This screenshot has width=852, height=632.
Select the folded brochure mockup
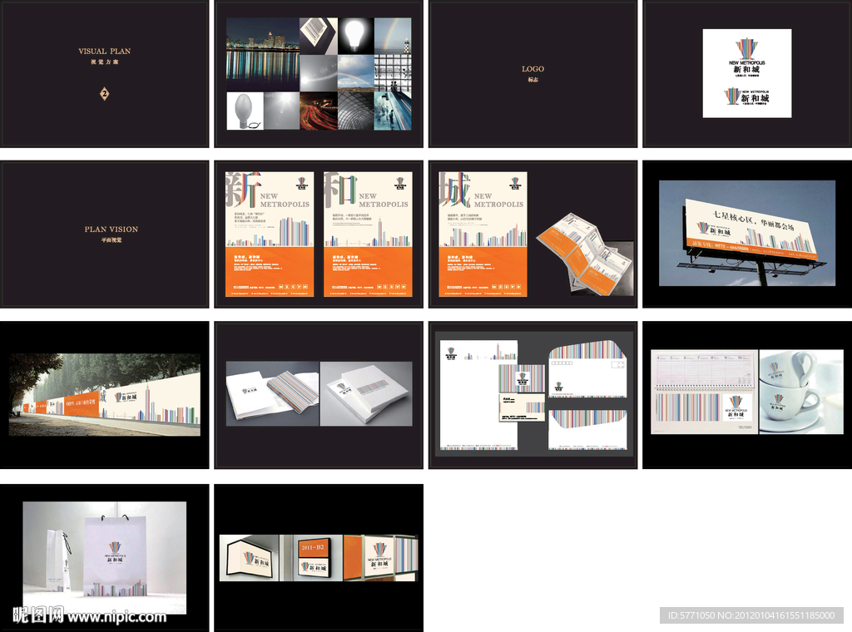point(585,254)
